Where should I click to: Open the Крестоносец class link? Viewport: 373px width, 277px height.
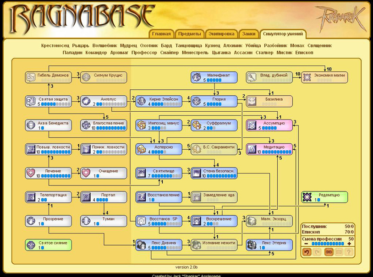tap(55, 46)
